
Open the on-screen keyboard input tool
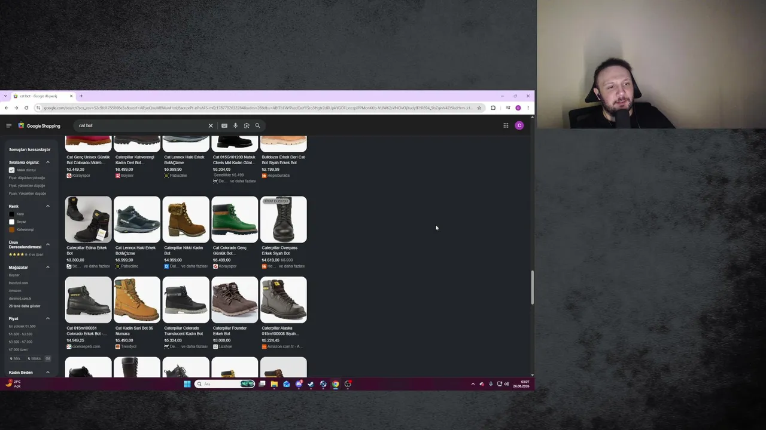coord(224,125)
